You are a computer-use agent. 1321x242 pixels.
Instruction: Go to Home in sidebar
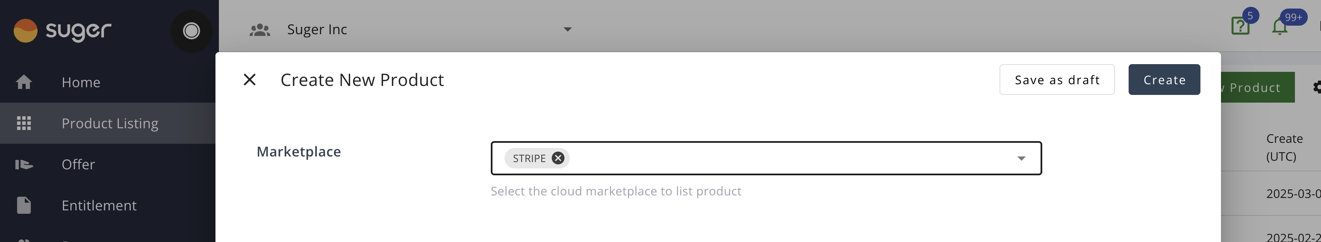(x=80, y=82)
